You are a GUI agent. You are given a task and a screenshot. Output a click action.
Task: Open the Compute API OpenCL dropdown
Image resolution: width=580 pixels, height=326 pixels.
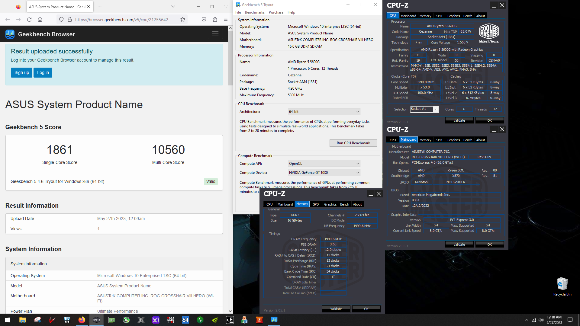tap(324, 164)
